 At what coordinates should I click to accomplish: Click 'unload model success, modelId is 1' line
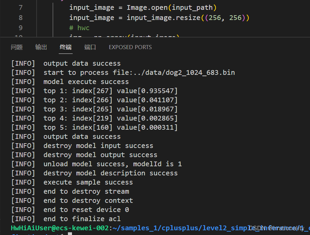tap(96, 164)
